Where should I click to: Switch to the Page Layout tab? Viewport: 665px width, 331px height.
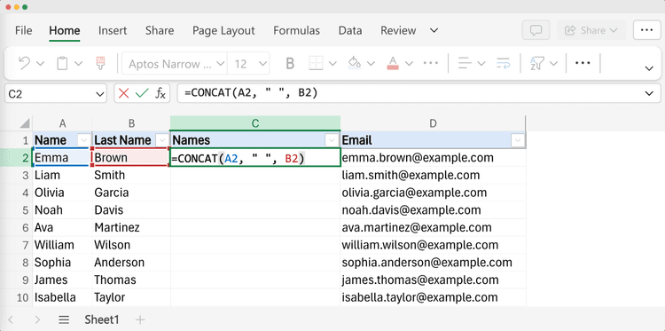(x=223, y=30)
